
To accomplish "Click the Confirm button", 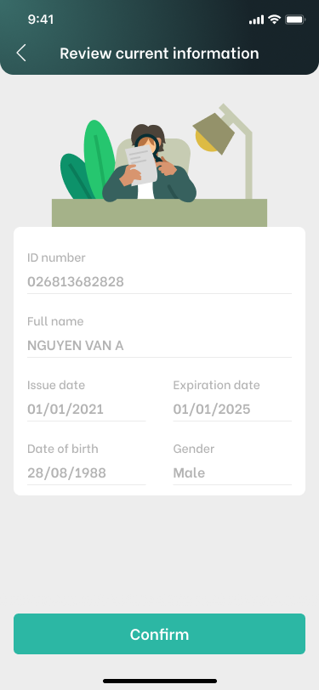I will [160, 634].
